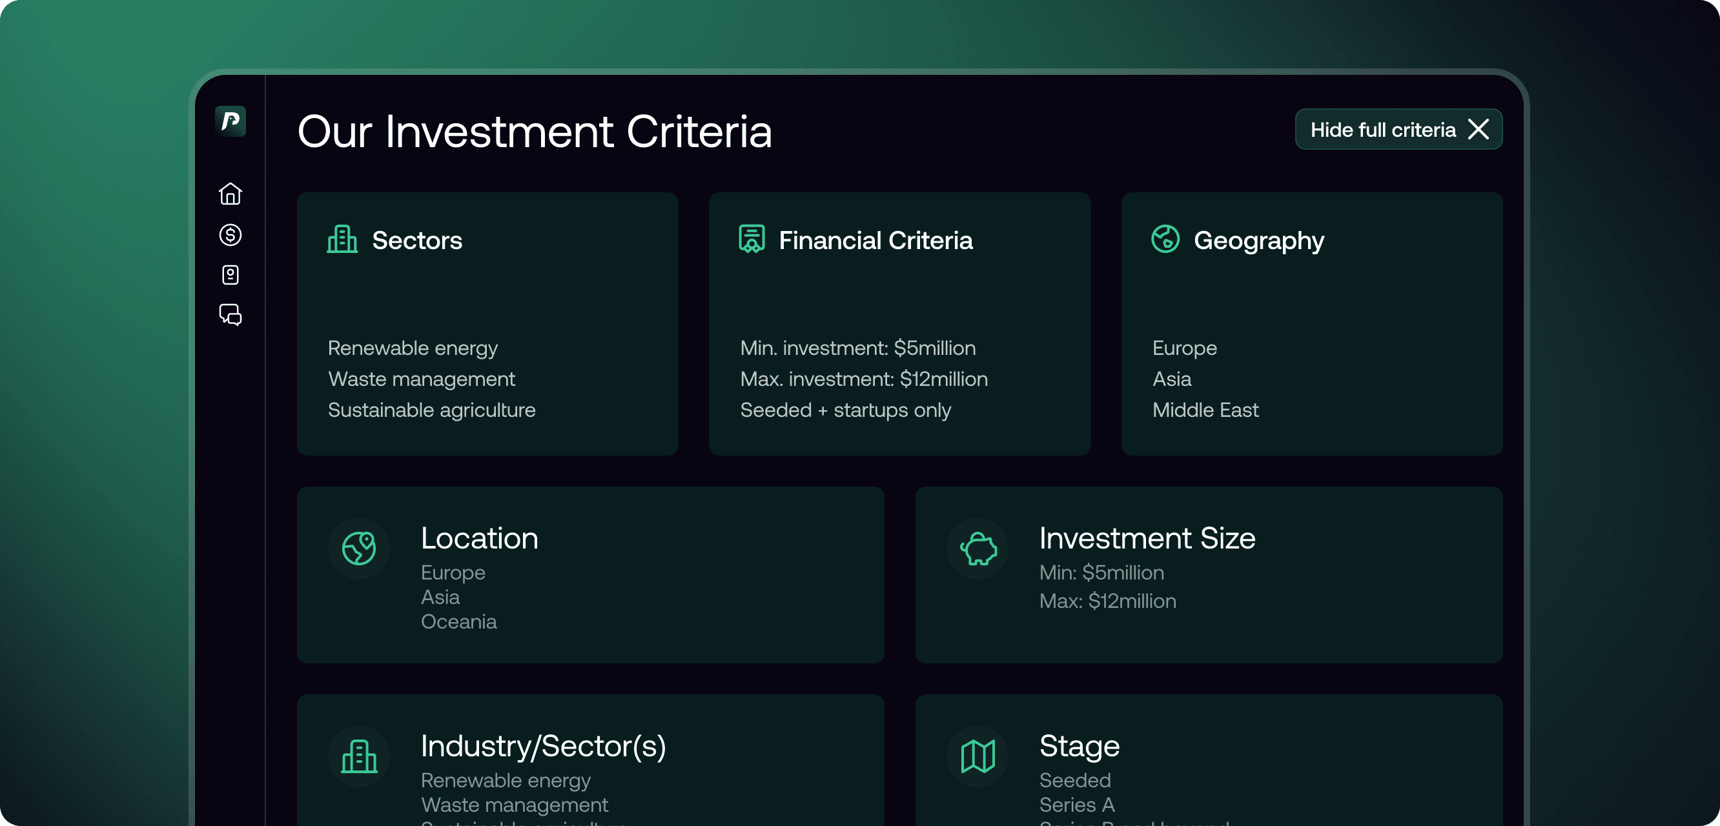Screen dimensions: 1720x826
Task: Click the Geography globe icon
Action: pos(1166,239)
